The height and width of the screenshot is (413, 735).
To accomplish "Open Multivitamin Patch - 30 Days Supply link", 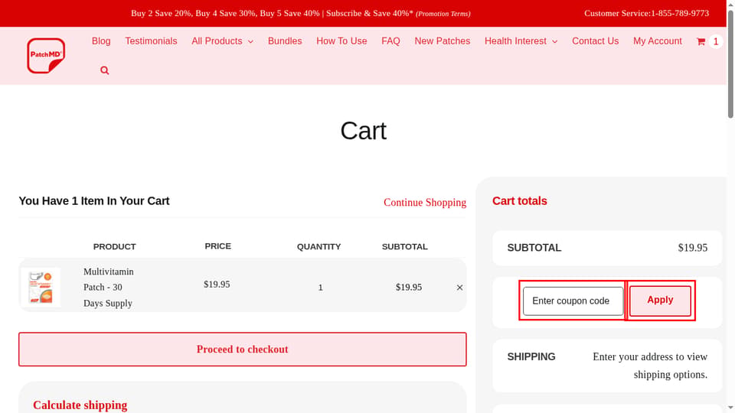I will pos(108,288).
